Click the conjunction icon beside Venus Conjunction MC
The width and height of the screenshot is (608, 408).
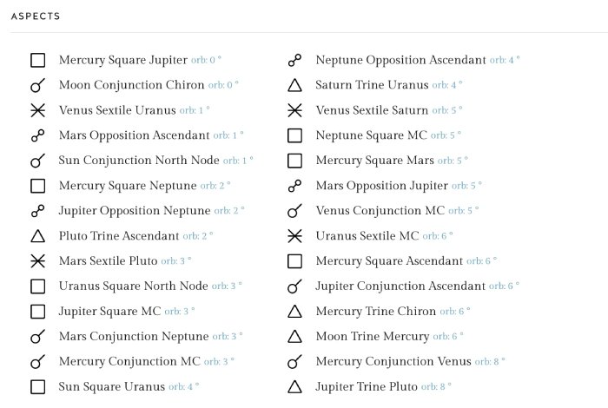tap(294, 211)
